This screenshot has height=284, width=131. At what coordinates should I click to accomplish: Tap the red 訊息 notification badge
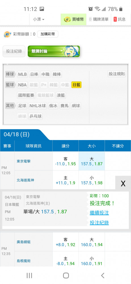pos(115,19)
